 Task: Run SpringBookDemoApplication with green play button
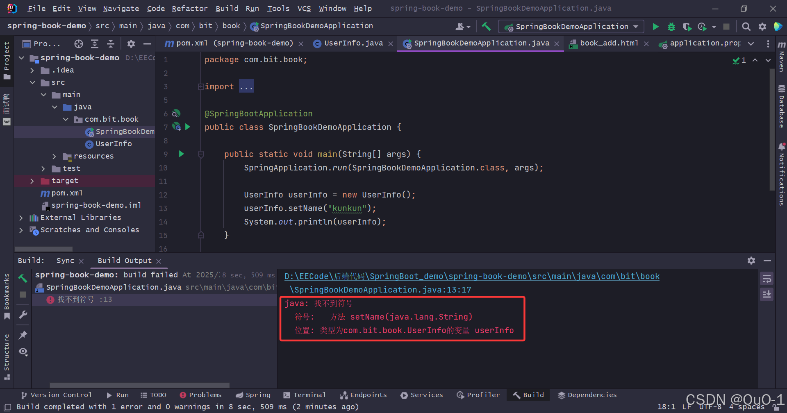[655, 27]
